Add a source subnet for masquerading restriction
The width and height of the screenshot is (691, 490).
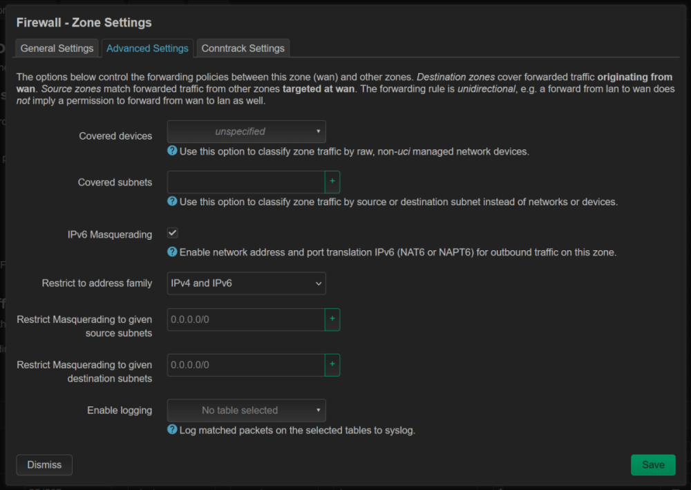click(x=332, y=319)
